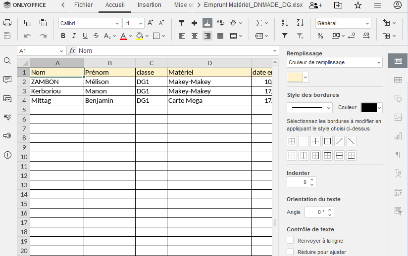The image size is (408, 256).
Task: Enable the 'Renvoyer à la ligne' checkbox
Action: click(291, 241)
